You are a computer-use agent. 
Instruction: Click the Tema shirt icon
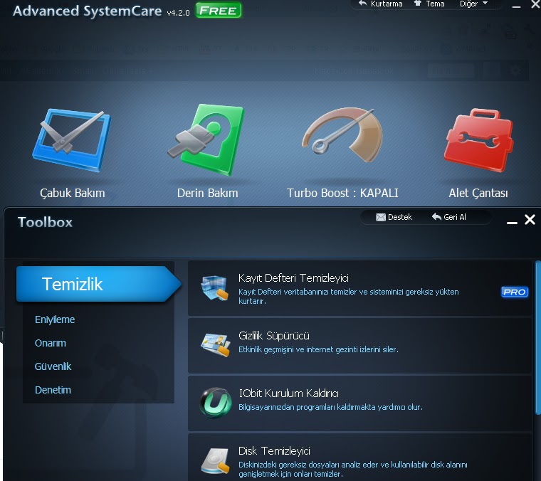pos(418,4)
